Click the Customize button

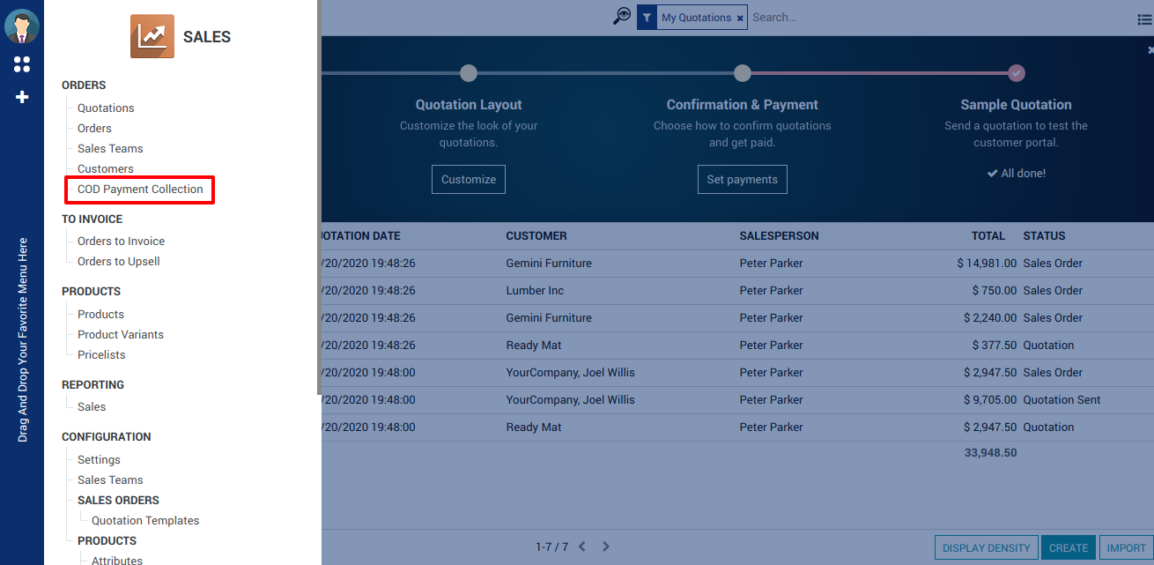469,180
